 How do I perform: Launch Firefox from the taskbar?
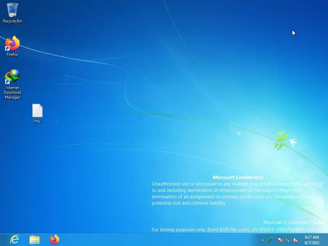(54, 240)
